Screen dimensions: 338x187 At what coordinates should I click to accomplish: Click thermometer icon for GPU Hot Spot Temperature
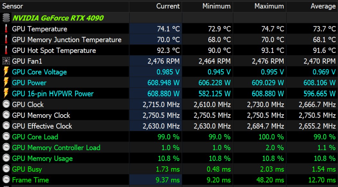point(6,50)
